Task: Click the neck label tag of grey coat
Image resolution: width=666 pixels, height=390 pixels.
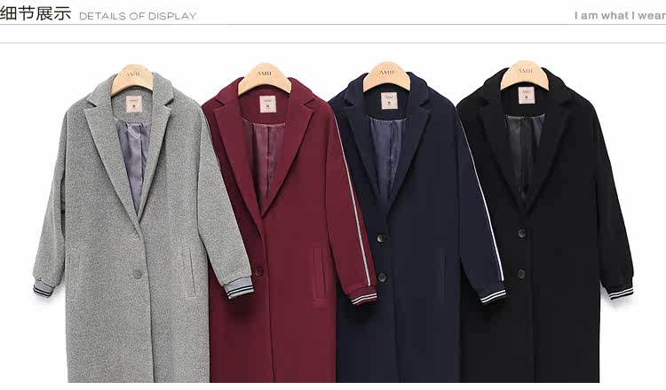Action: (x=134, y=105)
